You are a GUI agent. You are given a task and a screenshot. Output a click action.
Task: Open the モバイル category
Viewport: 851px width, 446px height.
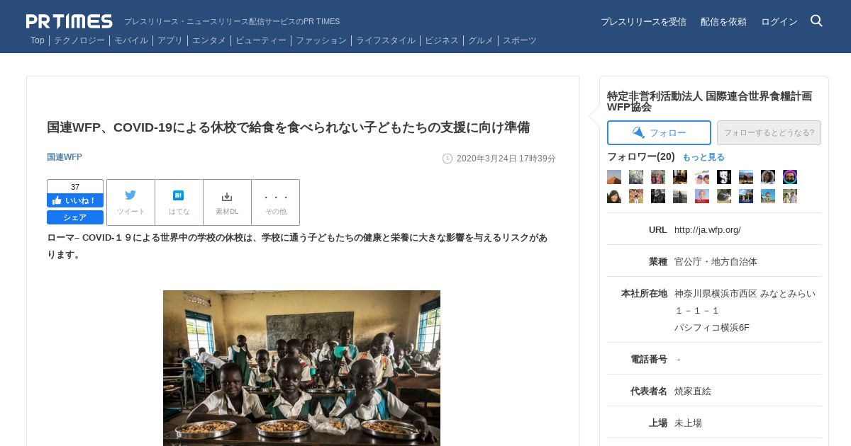point(131,40)
